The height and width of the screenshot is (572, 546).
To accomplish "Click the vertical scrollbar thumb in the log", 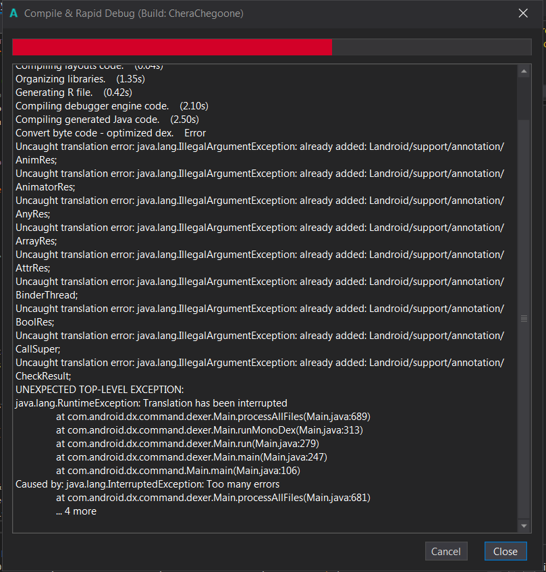I will tap(524, 317).
